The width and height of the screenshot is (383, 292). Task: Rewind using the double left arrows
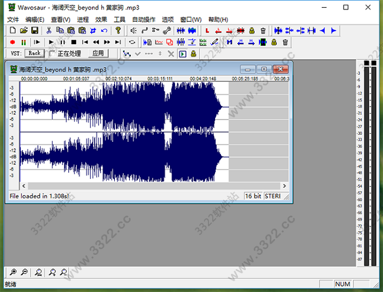96,42
